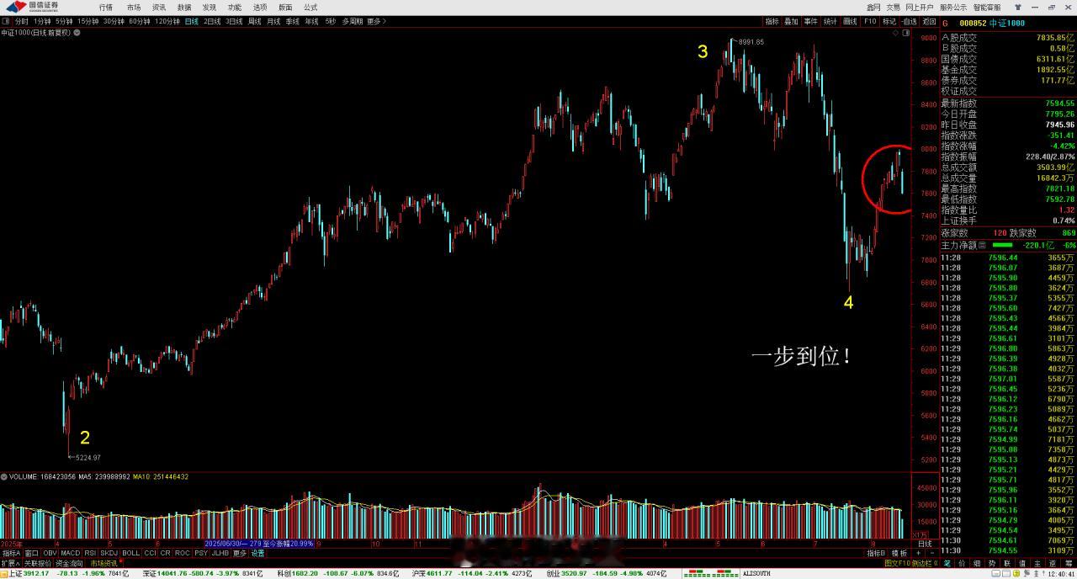This screenshot has width=1077, height=579.
Task: Open the 关联报价 bottom tab
Action: (x=37, y=563)
